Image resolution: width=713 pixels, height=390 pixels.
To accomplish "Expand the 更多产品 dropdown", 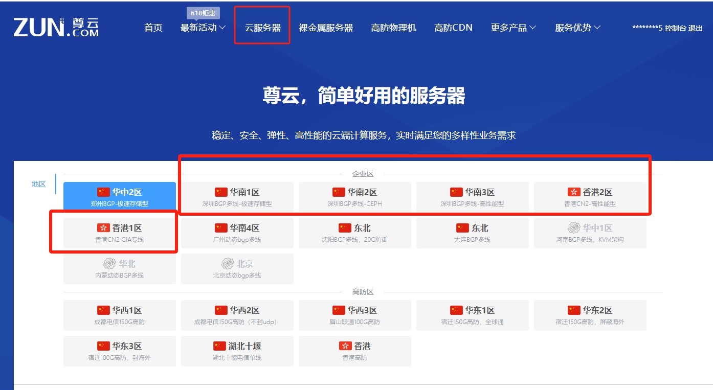I will 514,28.
